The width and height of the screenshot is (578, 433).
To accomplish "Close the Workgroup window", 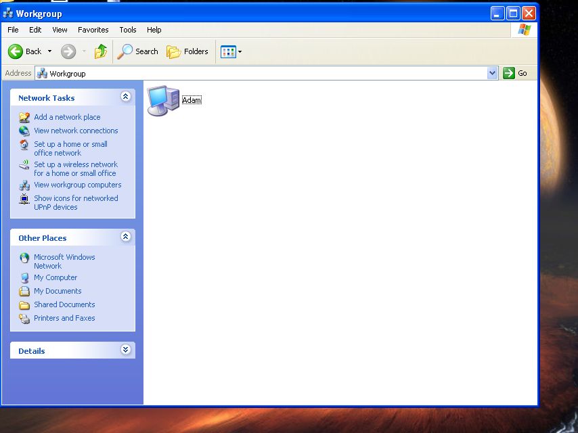I will tap(529, 14).
